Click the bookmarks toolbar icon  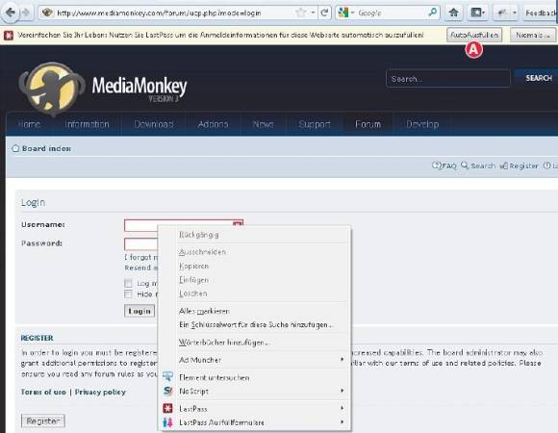click(475, 13)
